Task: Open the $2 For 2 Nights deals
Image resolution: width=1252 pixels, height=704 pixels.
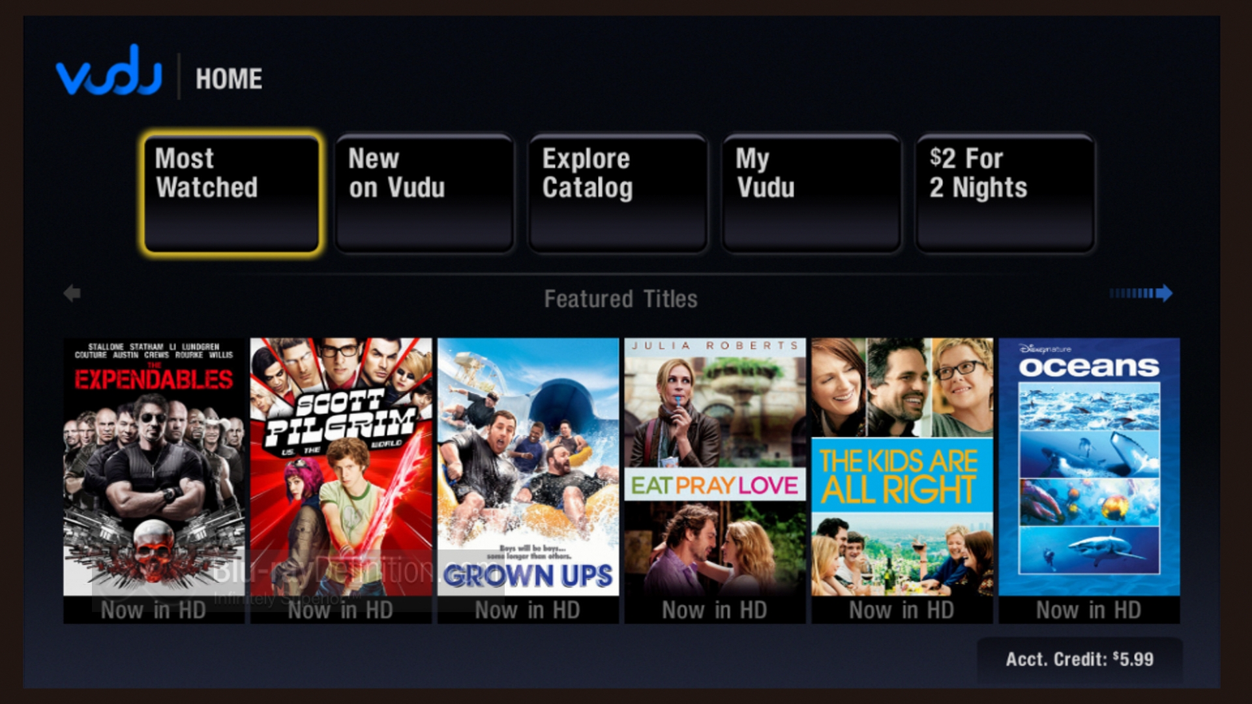Action: [x=1005, y=193]
